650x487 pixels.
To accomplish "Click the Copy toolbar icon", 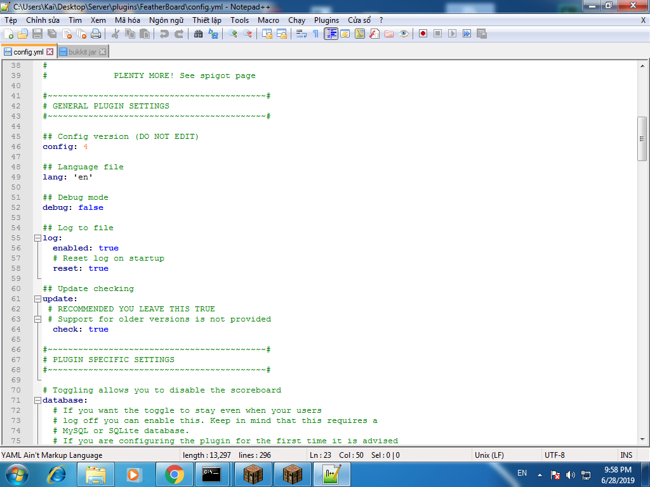I will click(130, 34).
